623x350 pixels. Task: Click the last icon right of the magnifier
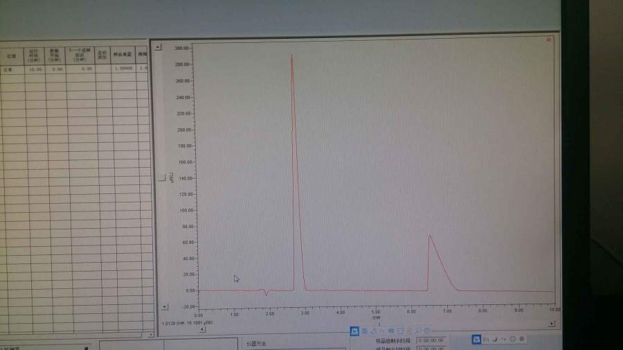[x=427, y=331]
